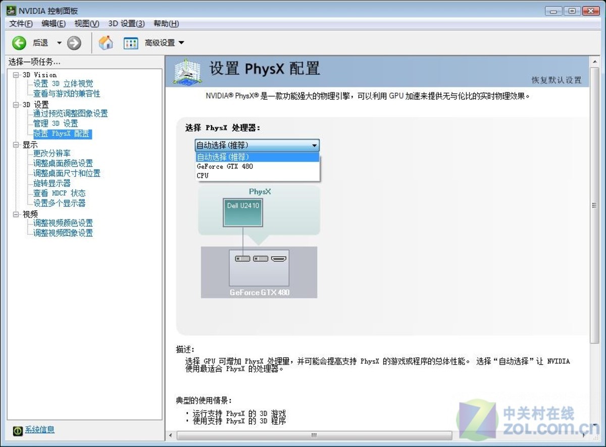Image resolution: width=606 pixels, height=447 pixels.
Task: Choose CPU in the processor list
Action: pyautogui.click(x=258, y=175)
